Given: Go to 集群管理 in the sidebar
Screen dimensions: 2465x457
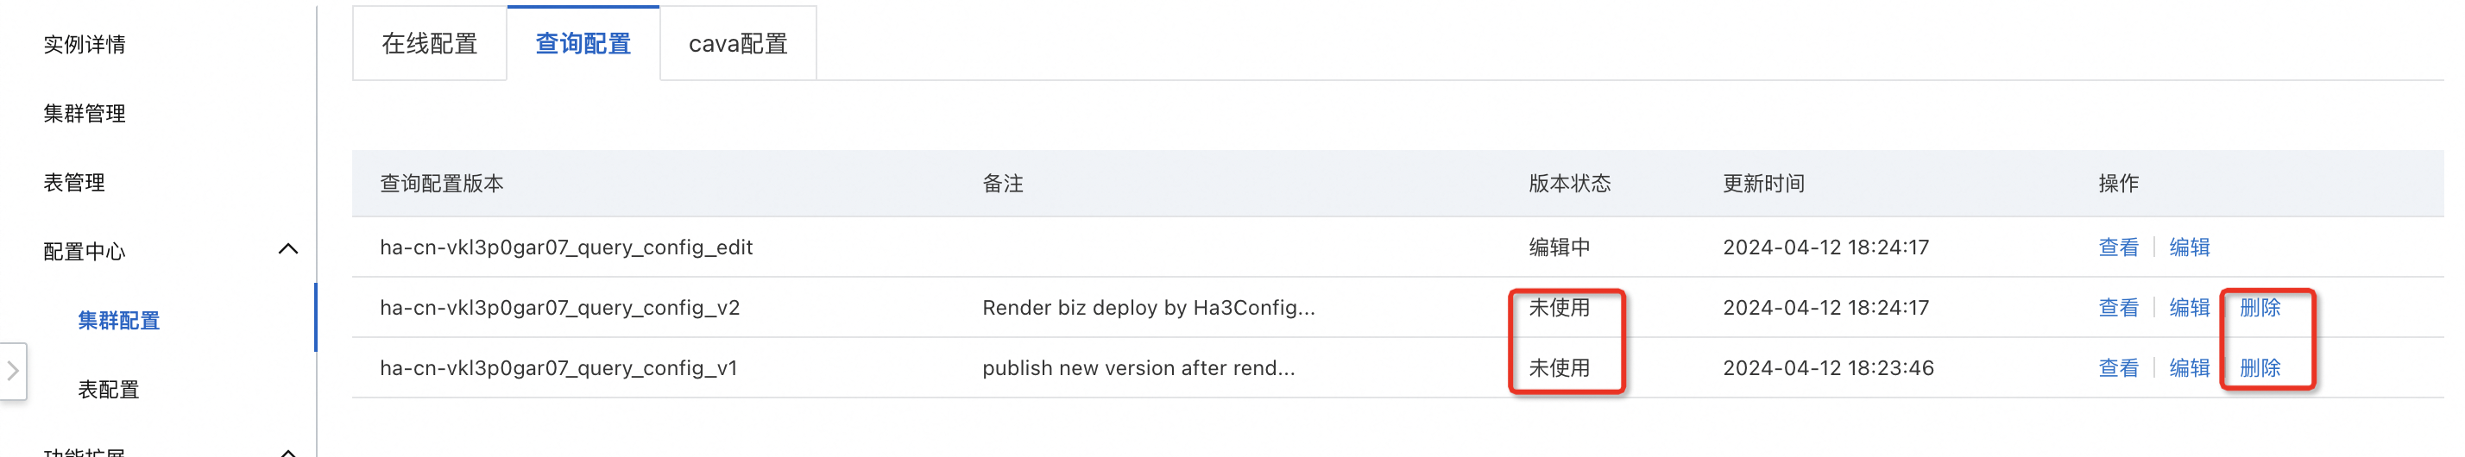Looking at the screenshot, I should click(x=85, y=114).
